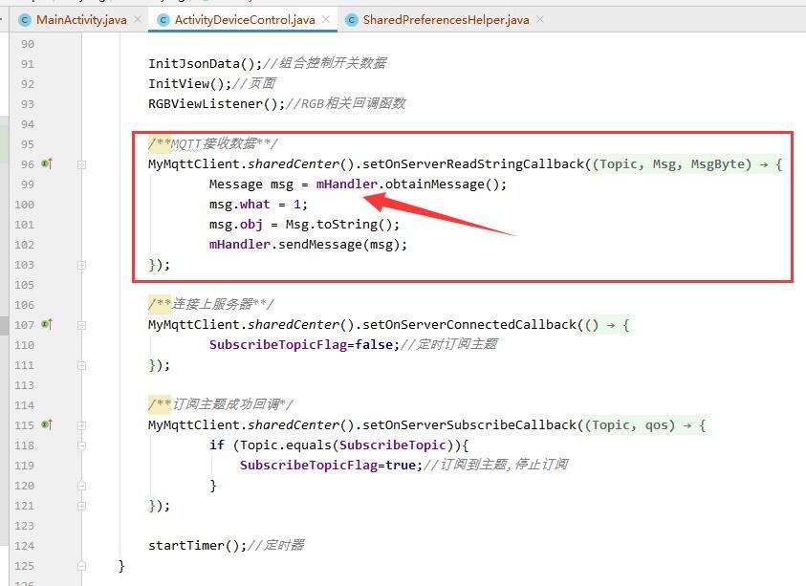Close the SharedPreferencesHelper.java editor tab
This screenshot has height=586, width=806.
pos(541,19)
